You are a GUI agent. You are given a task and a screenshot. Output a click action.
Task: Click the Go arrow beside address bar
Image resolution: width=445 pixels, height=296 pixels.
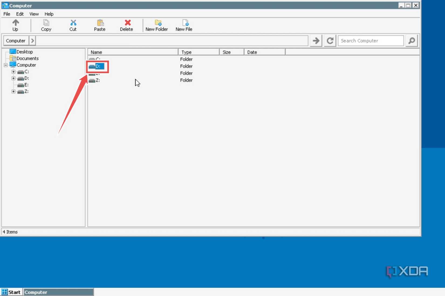pos(316,41)
